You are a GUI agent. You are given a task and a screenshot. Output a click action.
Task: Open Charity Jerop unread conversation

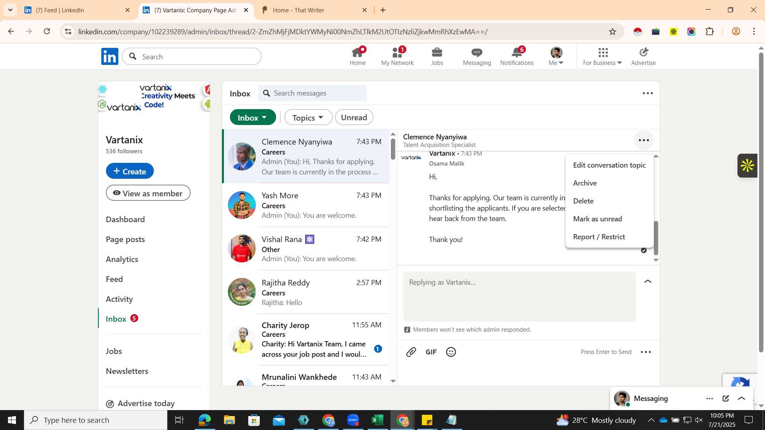pyautogui.click(x=306, y=340)
